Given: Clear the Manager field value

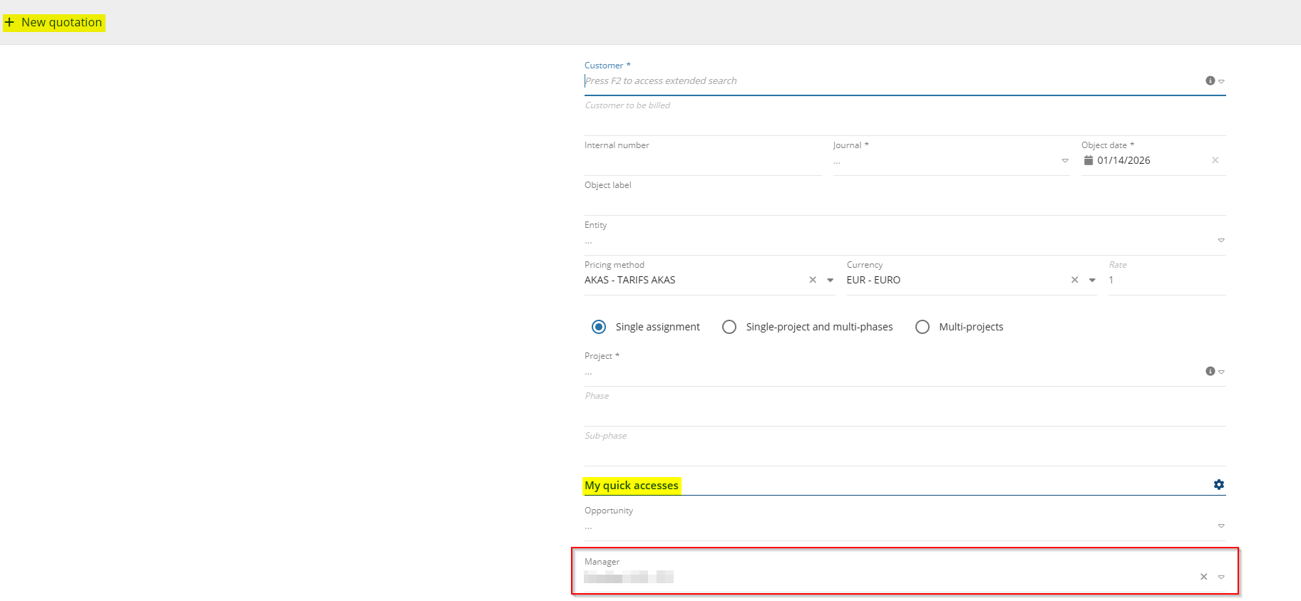Looking at the screenshot, I should pyautogui.click(x=1203, y=577).
